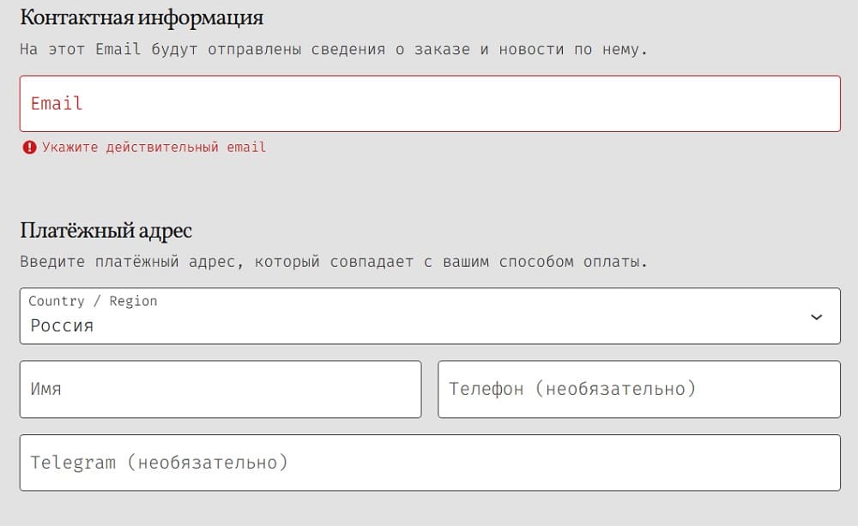This screenshot has height=526, width=858.
Task: Click the Имя input field
Action: 221,390
